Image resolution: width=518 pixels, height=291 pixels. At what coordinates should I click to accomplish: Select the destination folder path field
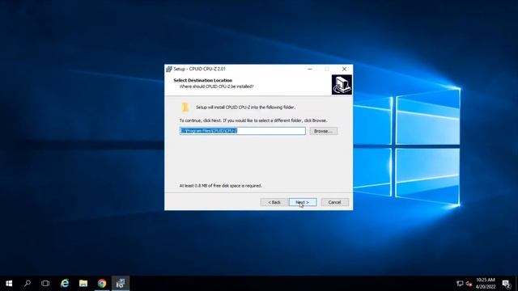[243, 131]
